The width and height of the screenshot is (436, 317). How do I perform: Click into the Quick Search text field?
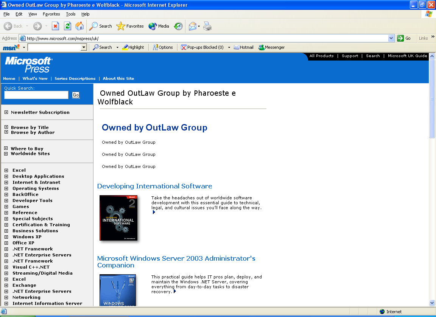36,95
